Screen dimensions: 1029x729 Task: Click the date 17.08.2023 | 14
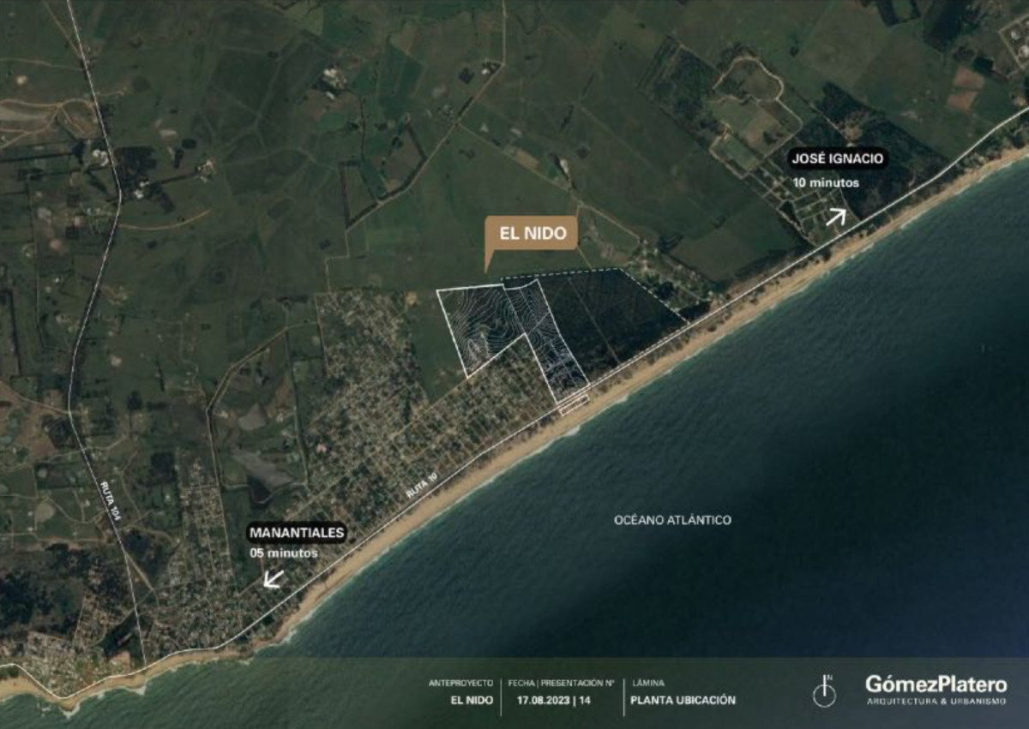click(554, 700)
